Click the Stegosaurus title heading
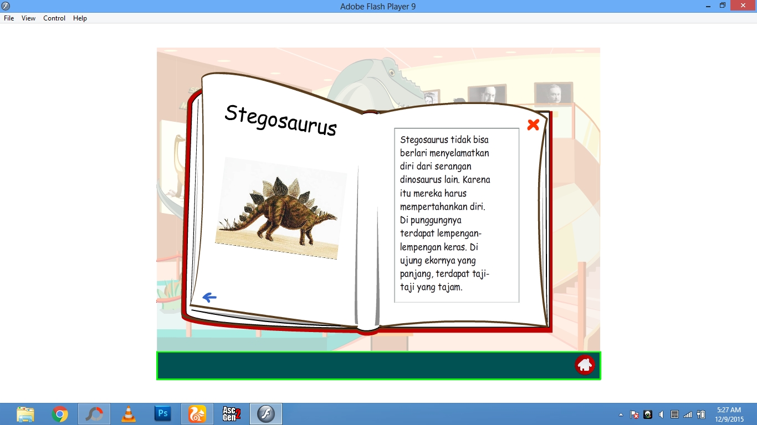 click(280, 120)
